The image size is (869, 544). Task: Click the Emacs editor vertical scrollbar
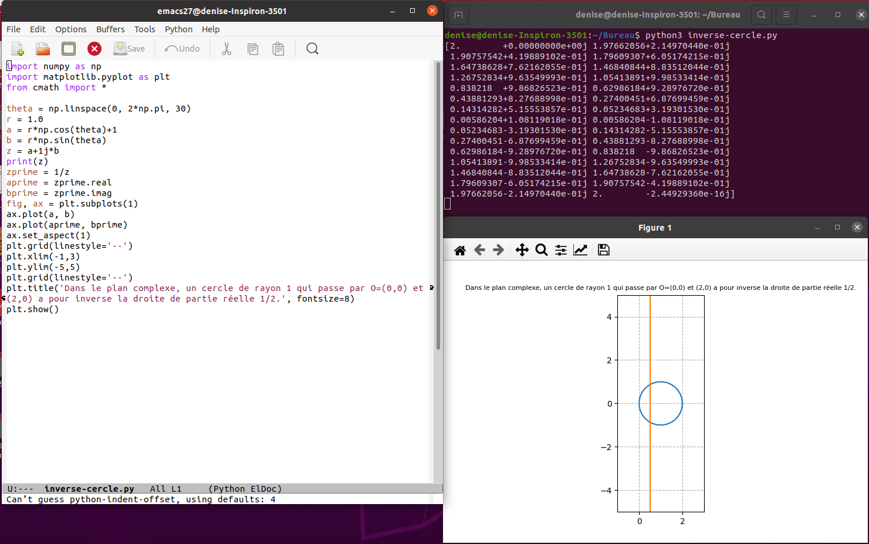pyautogui.click(x=438, y=205)
